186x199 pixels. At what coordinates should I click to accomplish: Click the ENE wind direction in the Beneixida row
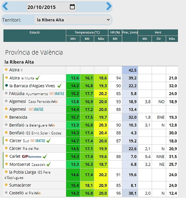coord(161,117)
